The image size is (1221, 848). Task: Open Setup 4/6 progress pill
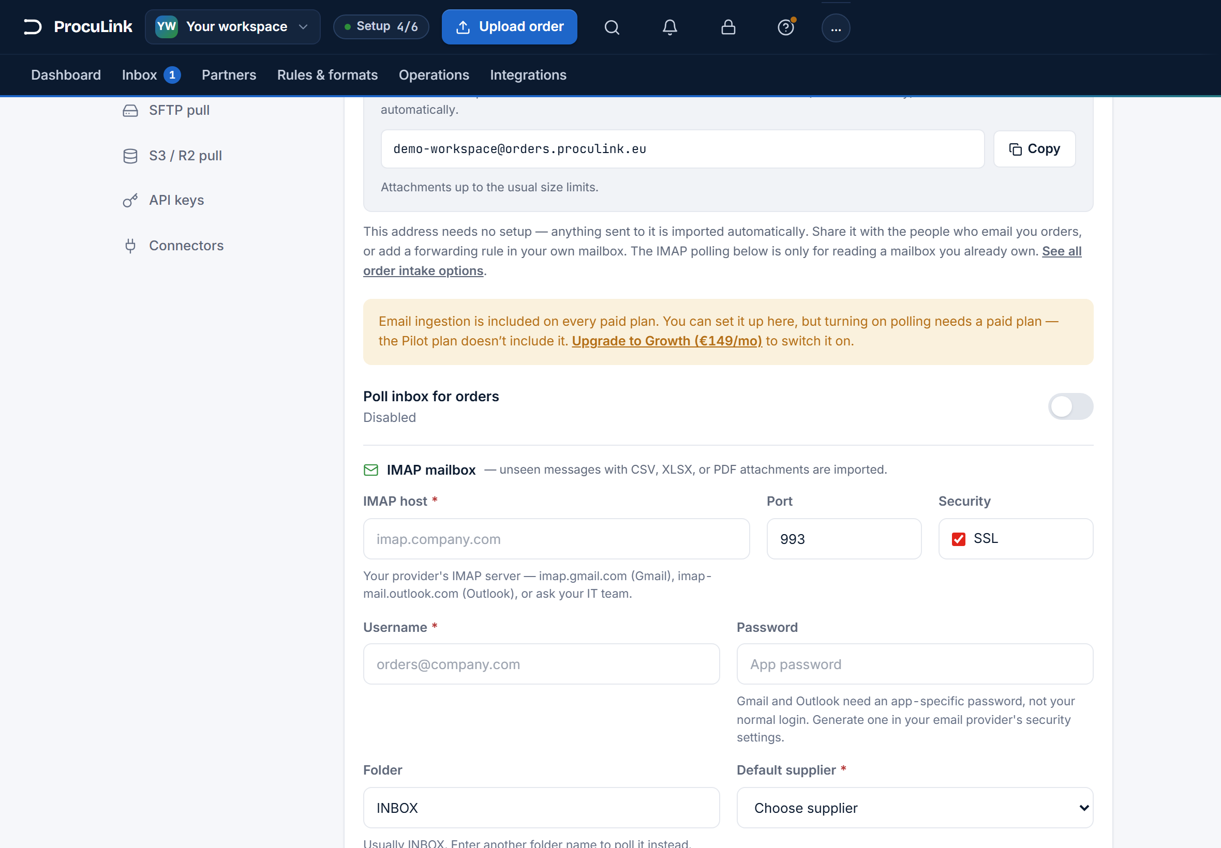pyautogui.click(x=381, y=26)
